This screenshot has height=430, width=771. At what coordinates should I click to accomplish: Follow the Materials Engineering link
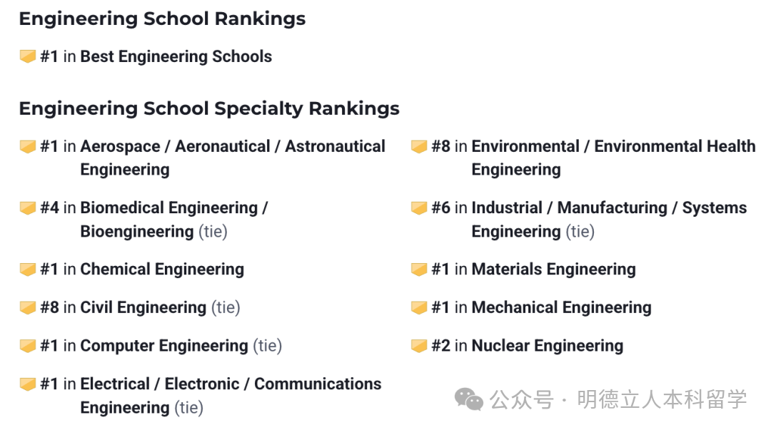(x=554, y=270)
